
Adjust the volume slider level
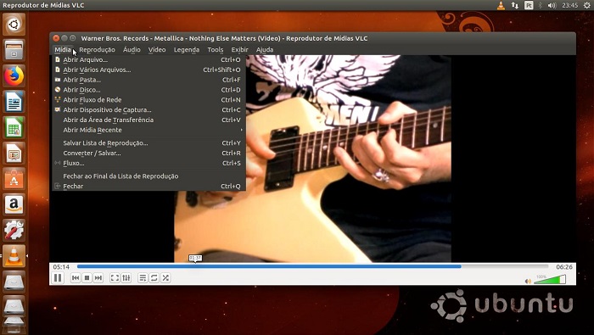click(x=550, y=279)
